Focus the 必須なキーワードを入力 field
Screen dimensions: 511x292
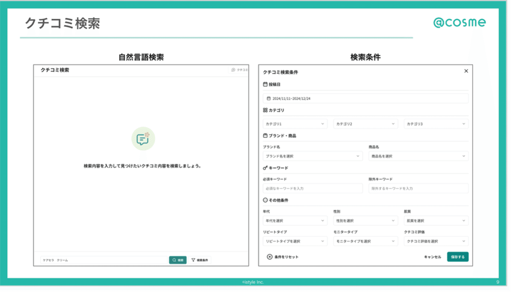[x=313, y=188]
